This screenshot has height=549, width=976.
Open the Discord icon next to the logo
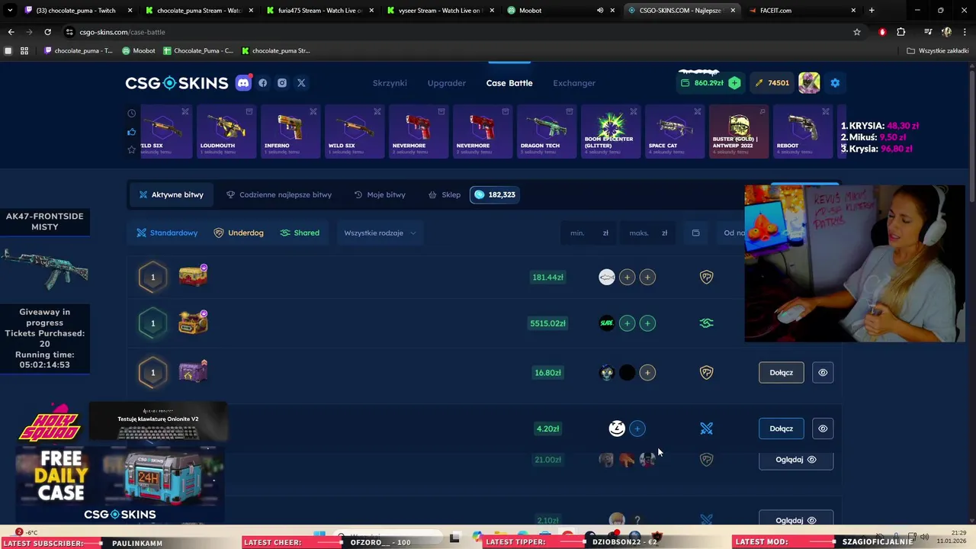(243, 82)
